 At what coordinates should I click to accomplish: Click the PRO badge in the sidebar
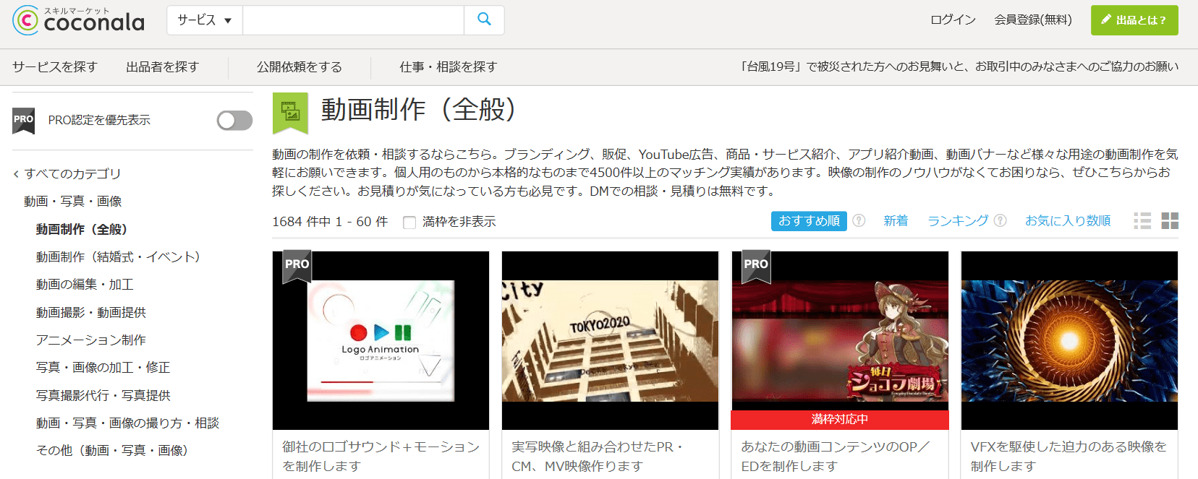tap(24, 121)
